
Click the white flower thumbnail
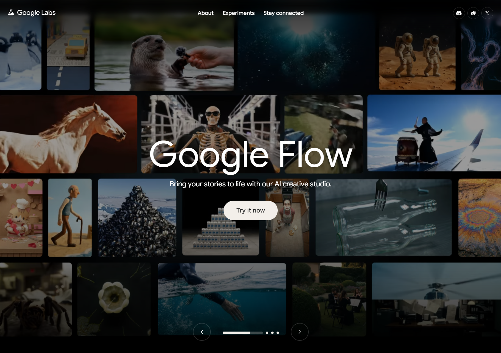click(114, 299)
